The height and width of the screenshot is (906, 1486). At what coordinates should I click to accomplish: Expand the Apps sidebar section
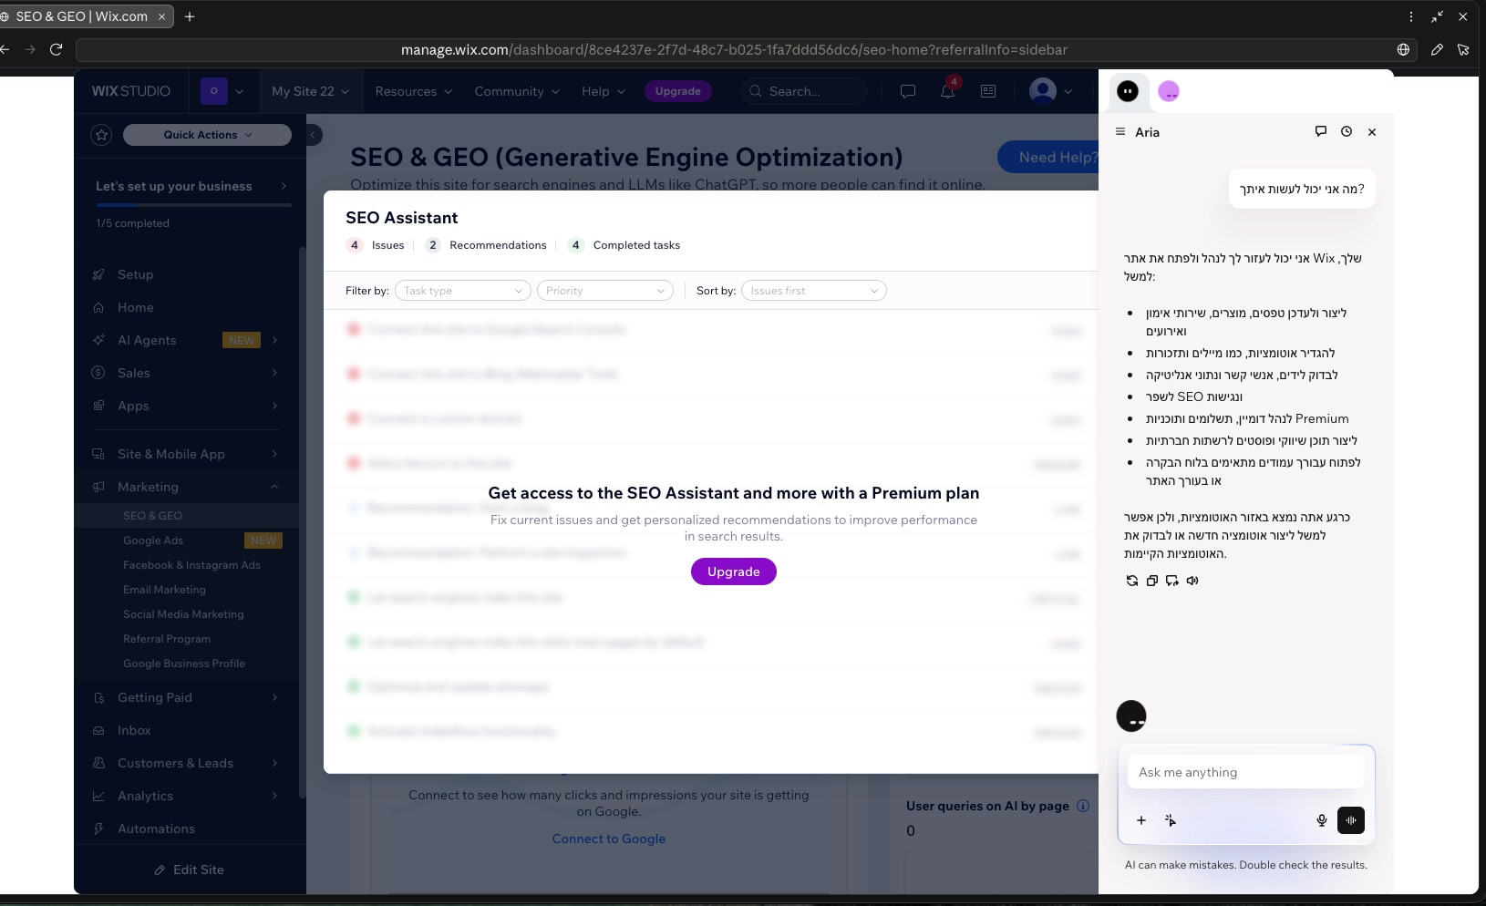tap(186, 406)
